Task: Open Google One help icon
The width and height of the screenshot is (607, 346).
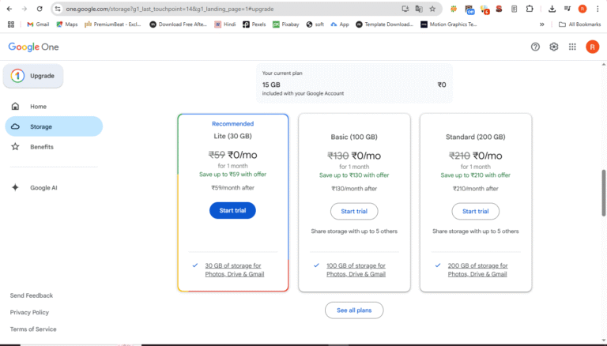Action: (535, 47)
